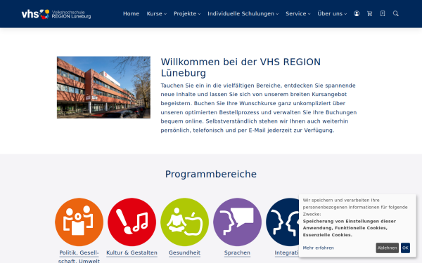Expand the Service dropdown menu
This screenshot has height=263, width=422.
click(298, 14)
